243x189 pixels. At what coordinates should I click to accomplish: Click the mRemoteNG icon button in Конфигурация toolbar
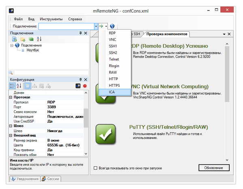point(78,86)
